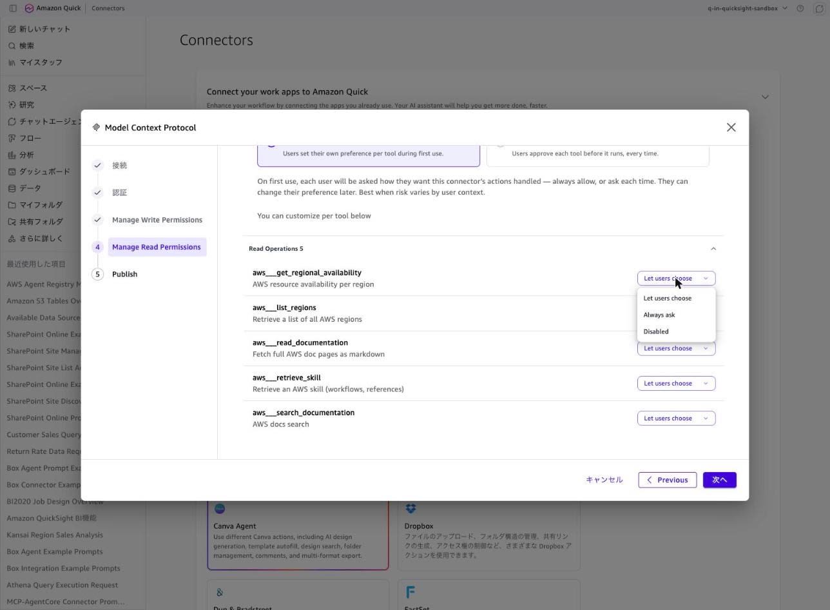Image resolution: width=830 pixels, height=610 pixels.
Task: Click the Canva Agent logo icon
Action: point(220,509)
